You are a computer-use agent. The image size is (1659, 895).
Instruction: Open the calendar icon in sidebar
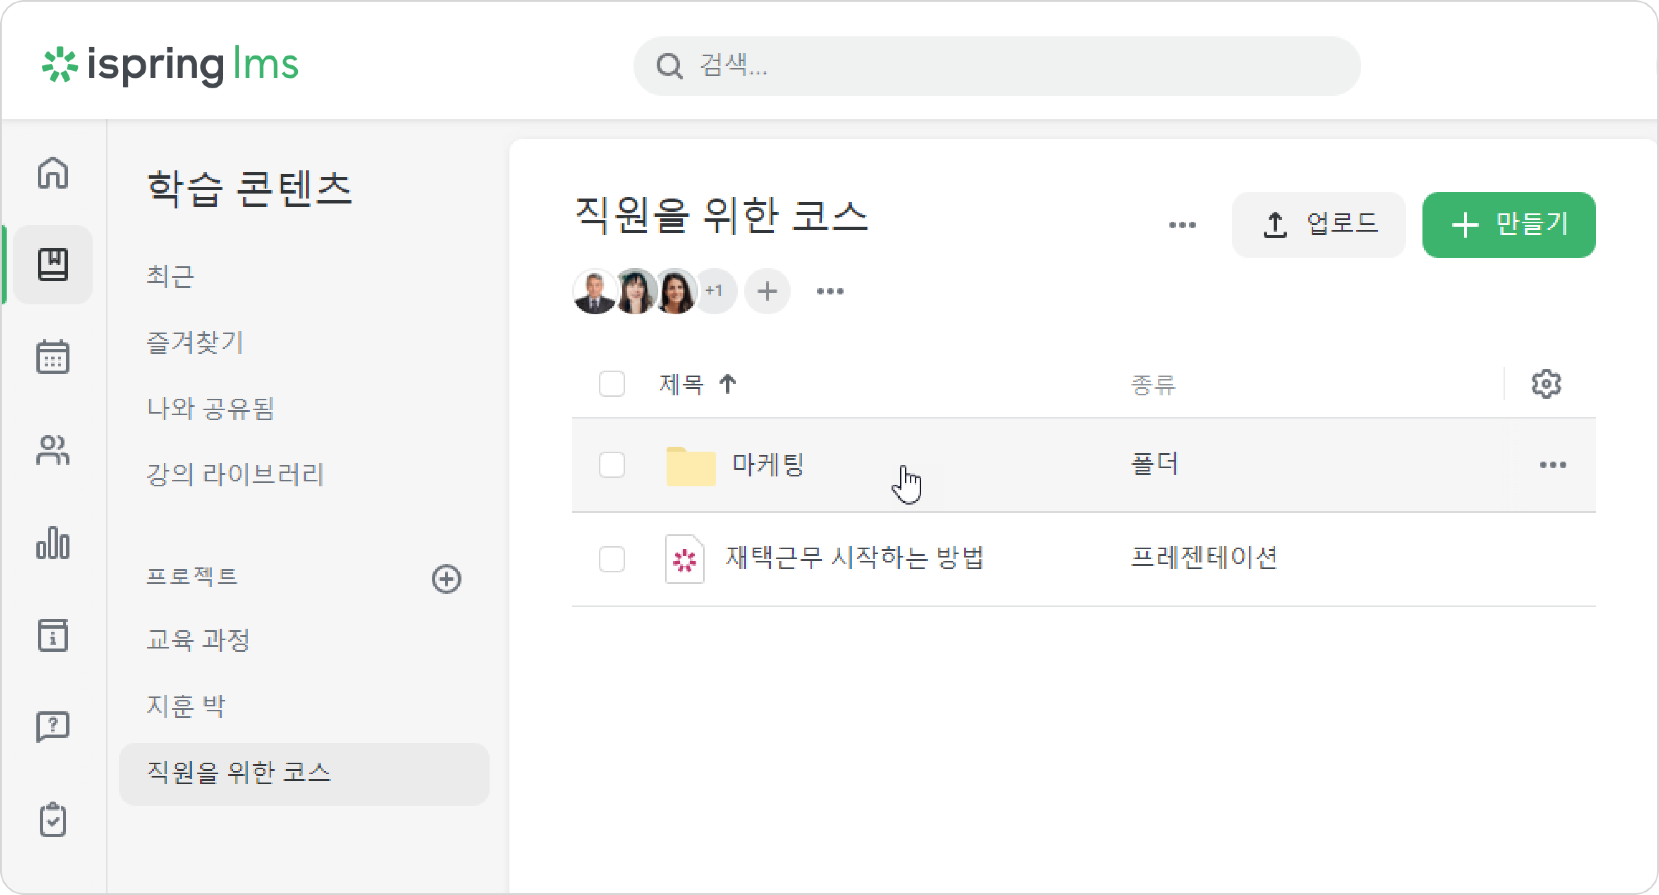coord(53,357)
